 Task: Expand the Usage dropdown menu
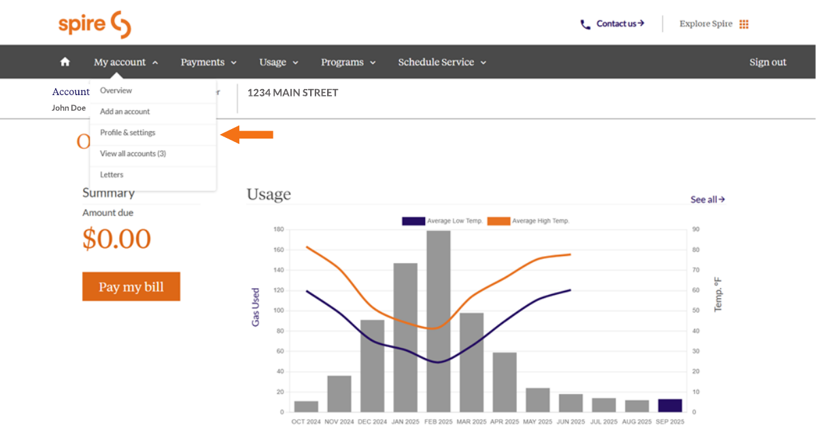click(278, 62)
